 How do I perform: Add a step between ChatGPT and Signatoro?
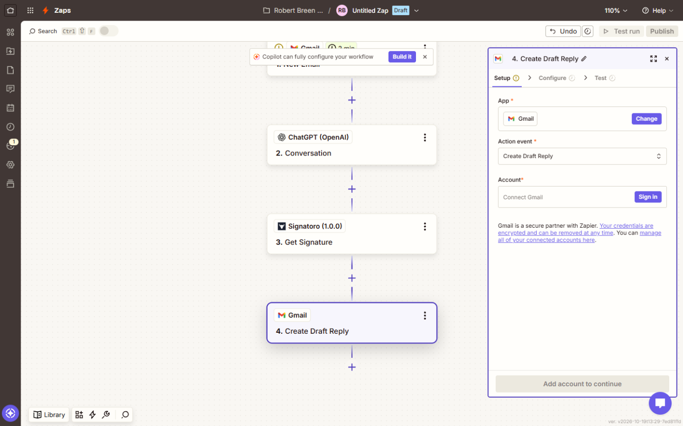352,189
